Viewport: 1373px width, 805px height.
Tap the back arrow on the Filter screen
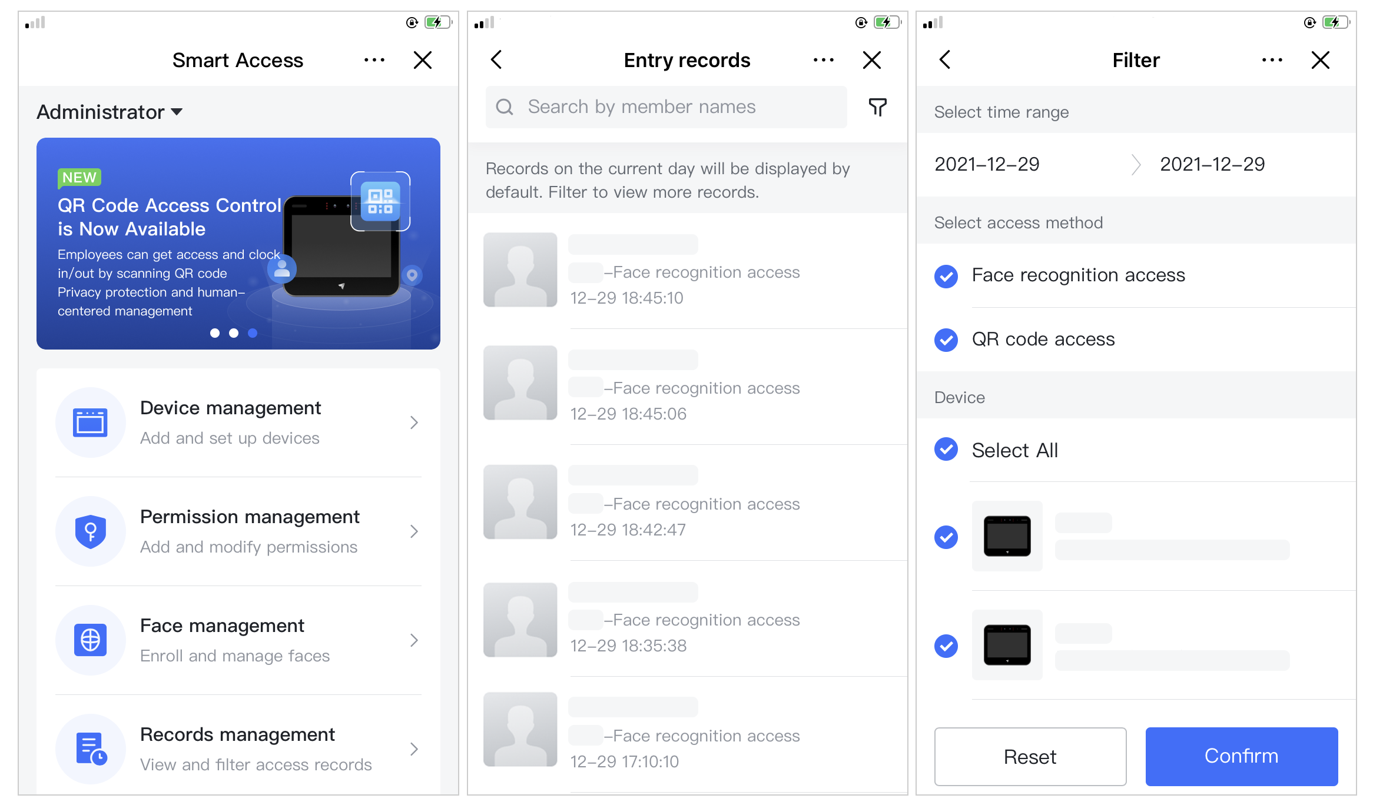coord(944,59)
